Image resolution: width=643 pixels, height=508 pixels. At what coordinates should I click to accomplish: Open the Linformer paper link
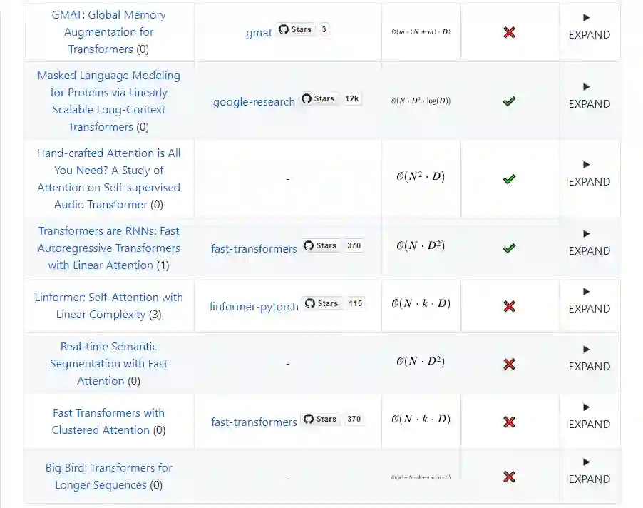(x=108, y=305)
